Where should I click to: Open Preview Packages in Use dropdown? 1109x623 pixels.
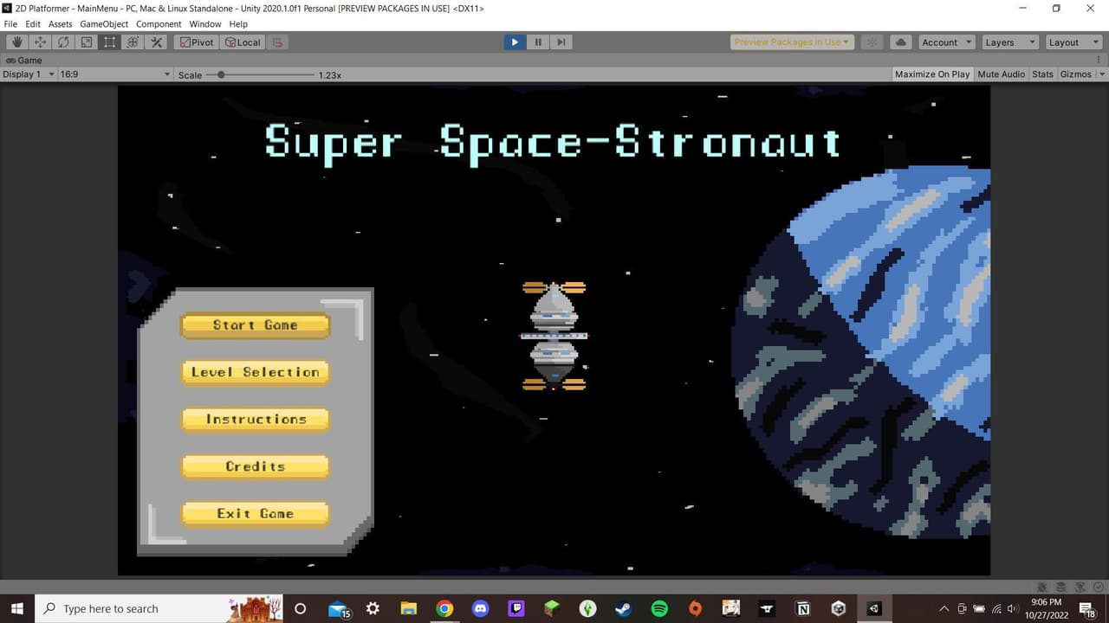tap(793, 42)
